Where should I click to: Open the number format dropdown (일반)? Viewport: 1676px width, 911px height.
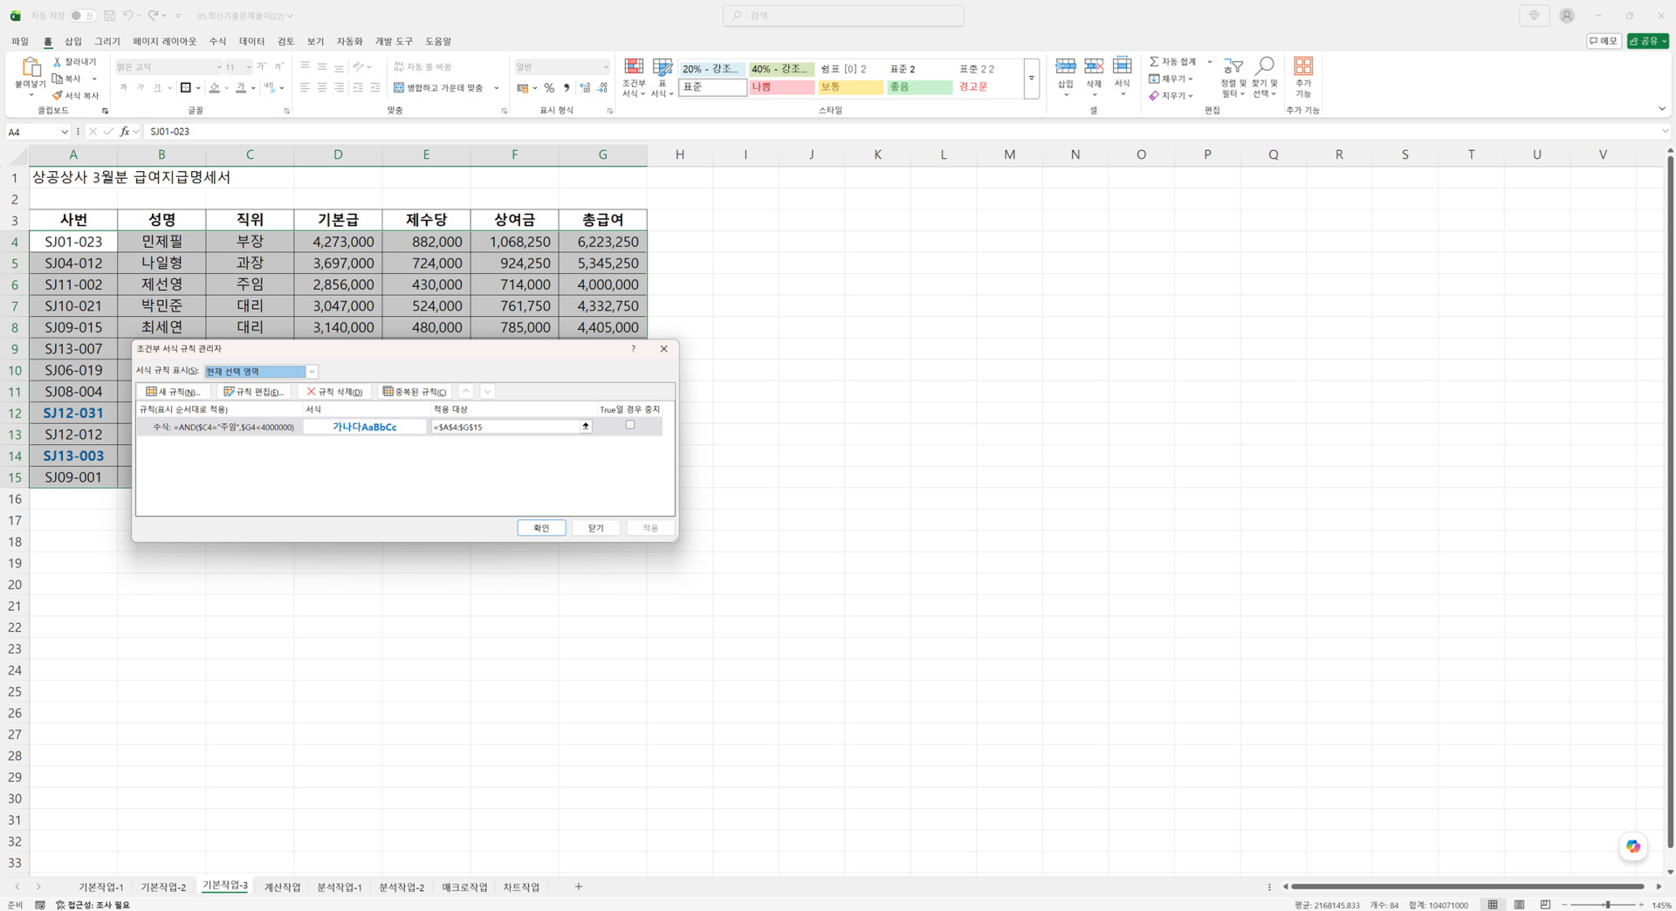606,67
